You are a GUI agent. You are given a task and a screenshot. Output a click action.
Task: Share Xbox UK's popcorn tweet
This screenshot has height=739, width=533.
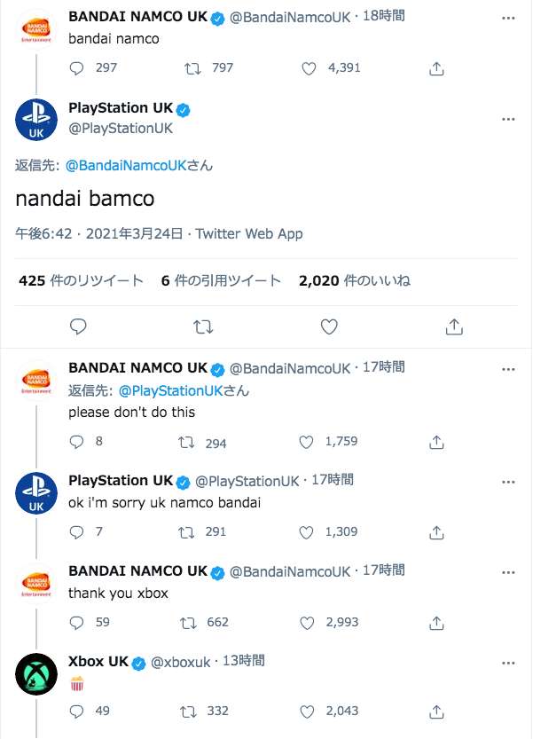click(436, 711)
